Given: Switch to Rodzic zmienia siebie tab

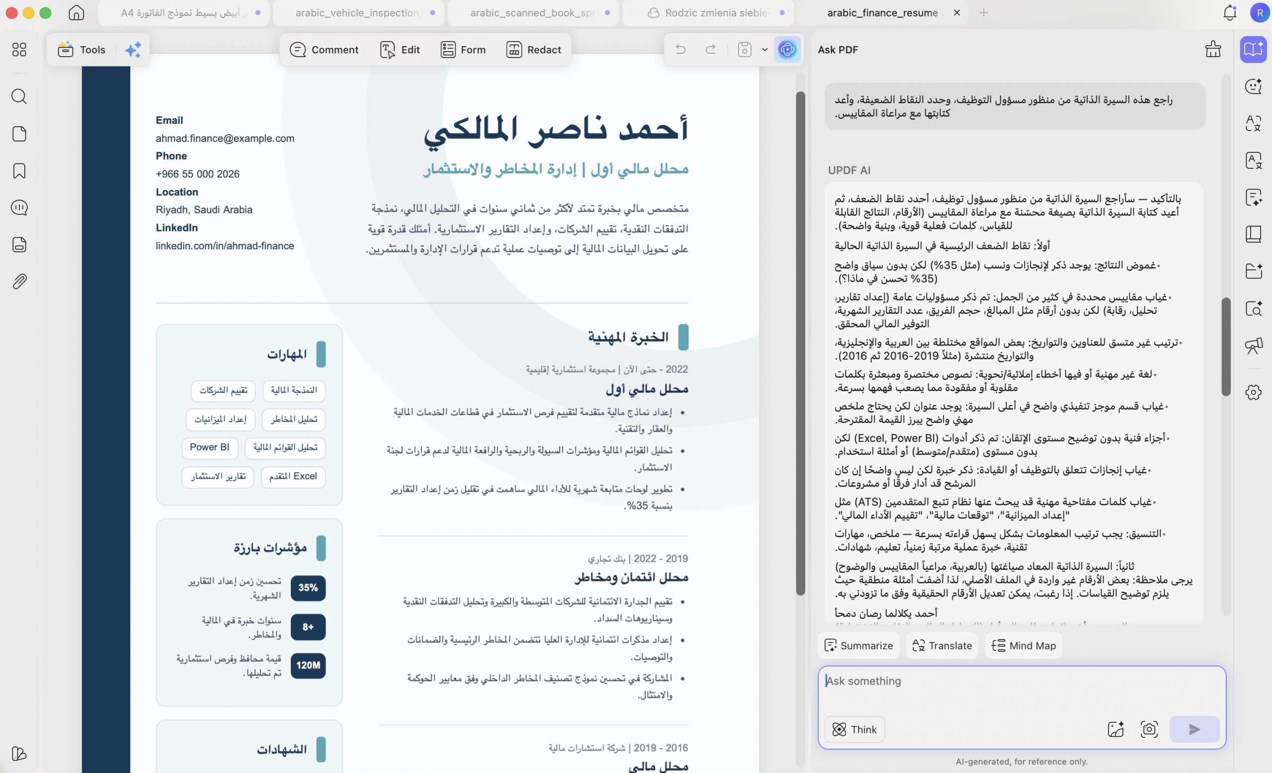Looking at the screenshot, I should [708, 13].
